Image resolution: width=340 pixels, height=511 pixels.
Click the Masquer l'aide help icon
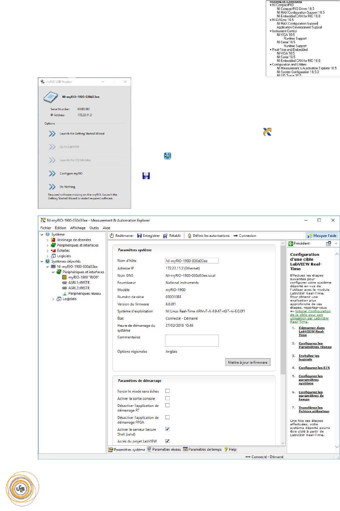point(310,236)
